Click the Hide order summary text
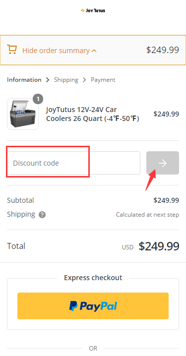The image size is (186, 356). click(56, 51)
